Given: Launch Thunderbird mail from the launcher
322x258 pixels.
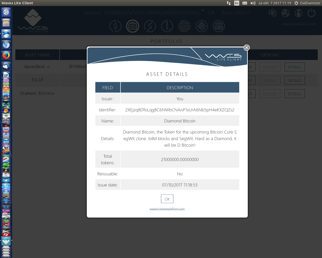Looking at the screenshot, I should [6, 66].
